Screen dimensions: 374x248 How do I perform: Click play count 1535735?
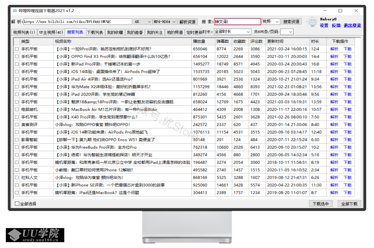coord(201,72)
